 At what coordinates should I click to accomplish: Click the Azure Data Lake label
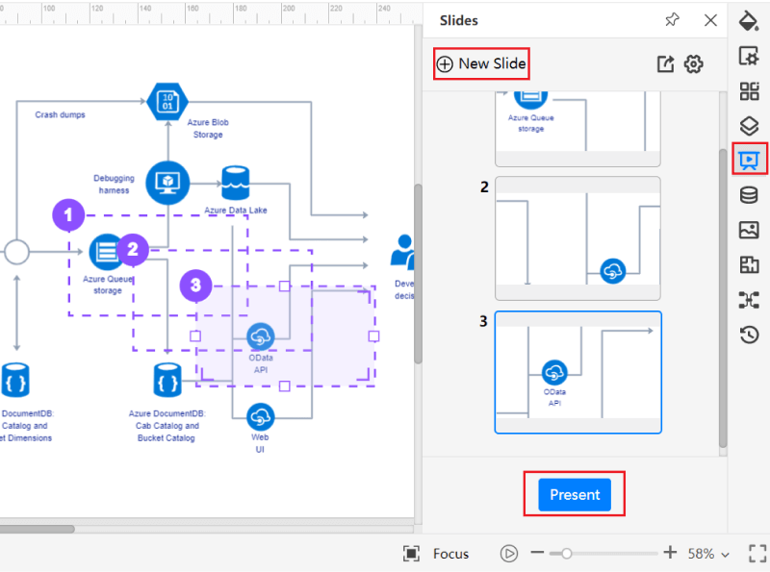236,210
